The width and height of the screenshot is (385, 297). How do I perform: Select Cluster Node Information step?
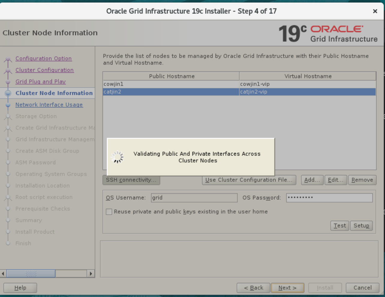(x=54, y=93)
